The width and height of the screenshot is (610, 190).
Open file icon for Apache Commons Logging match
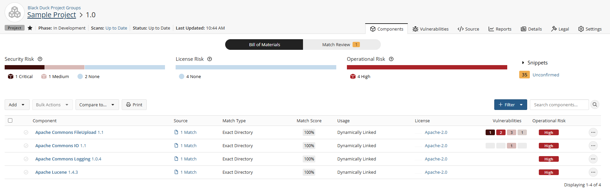click(x=176, y=159)
